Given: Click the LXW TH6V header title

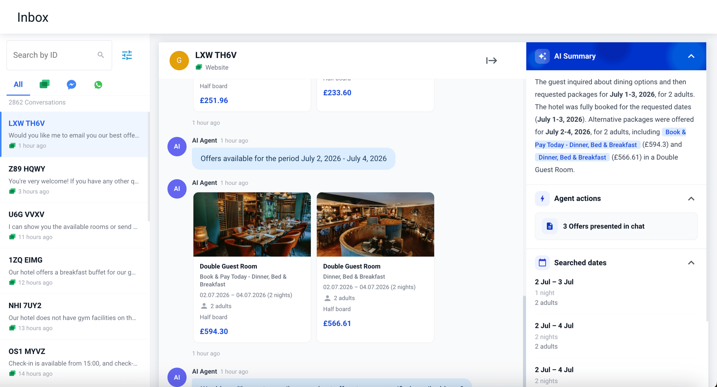Looking at the screenshot, I should (x=216, y=55).
